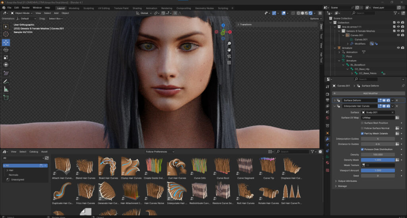Select the Select Box tool in viewport toolbar

6,27
